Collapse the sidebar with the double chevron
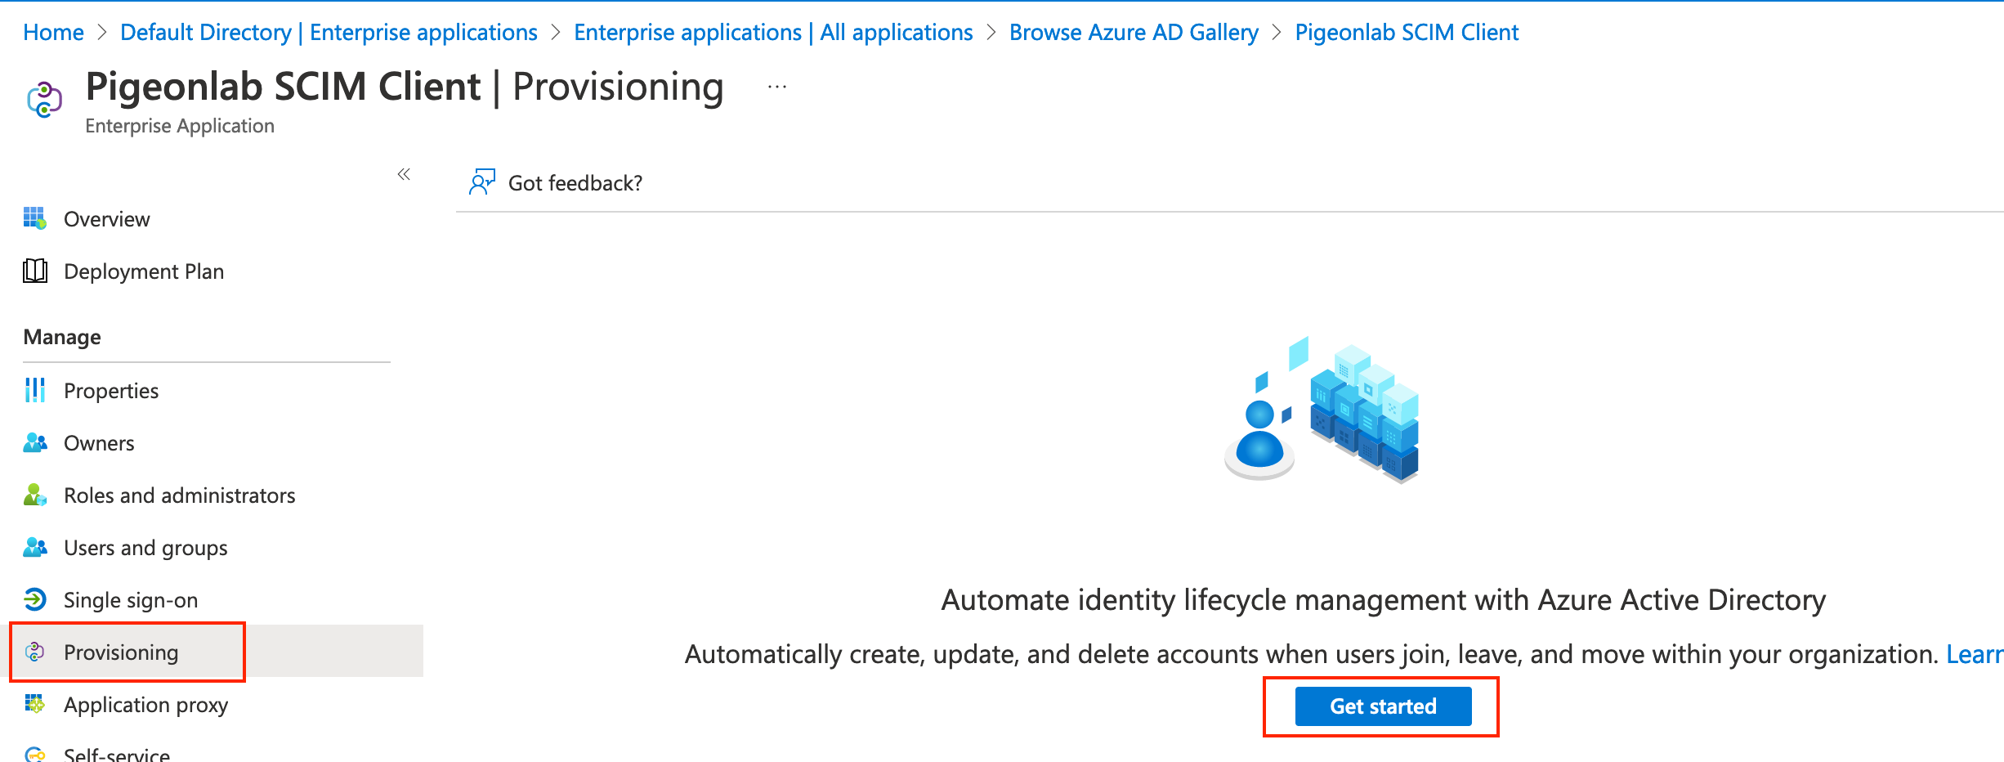2004x762 pixels. (404, 173)
